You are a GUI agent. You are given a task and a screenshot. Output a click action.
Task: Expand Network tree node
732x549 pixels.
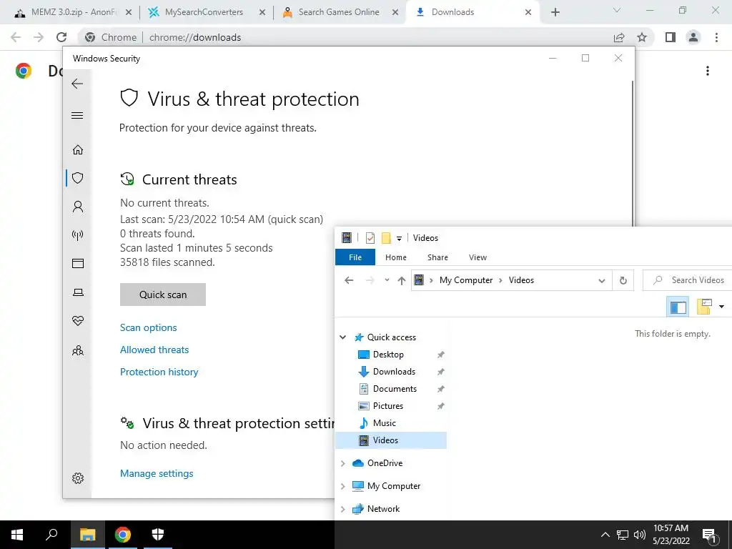tap(342, 509)
